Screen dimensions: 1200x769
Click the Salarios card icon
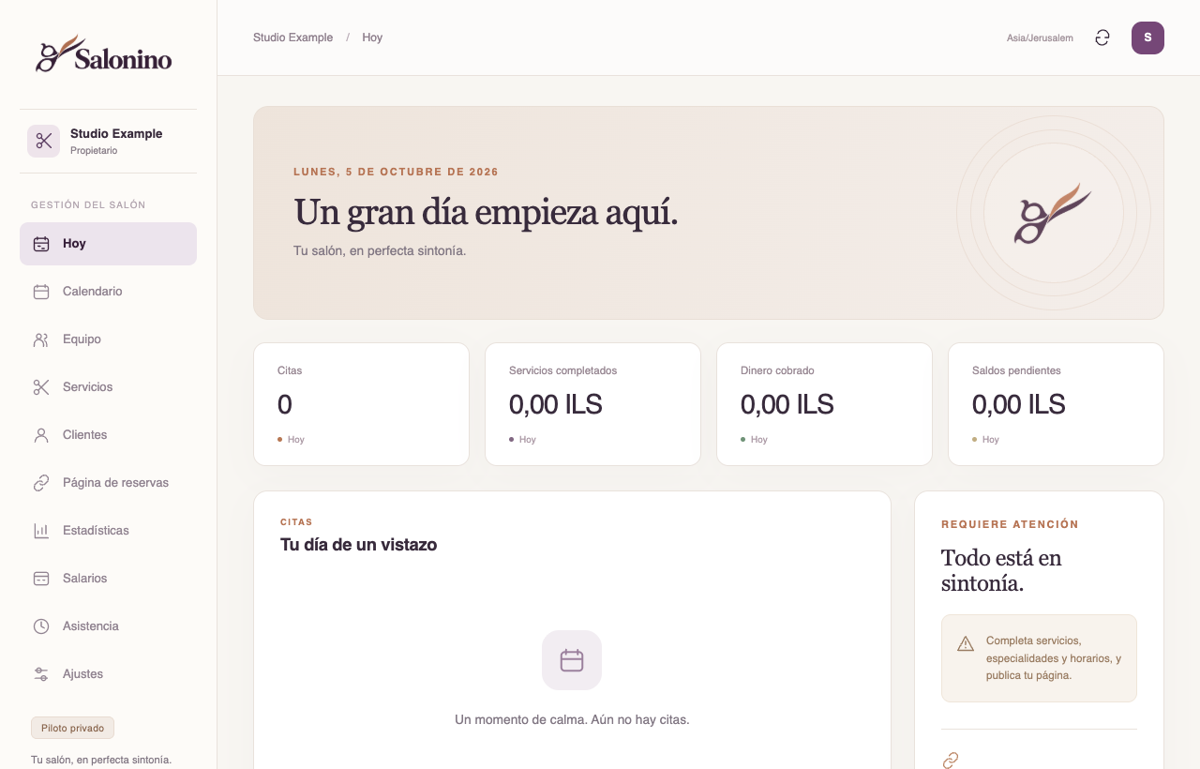[41, 579]
